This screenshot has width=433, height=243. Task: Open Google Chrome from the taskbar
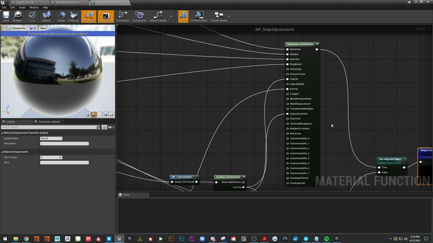tap(26, 239)
